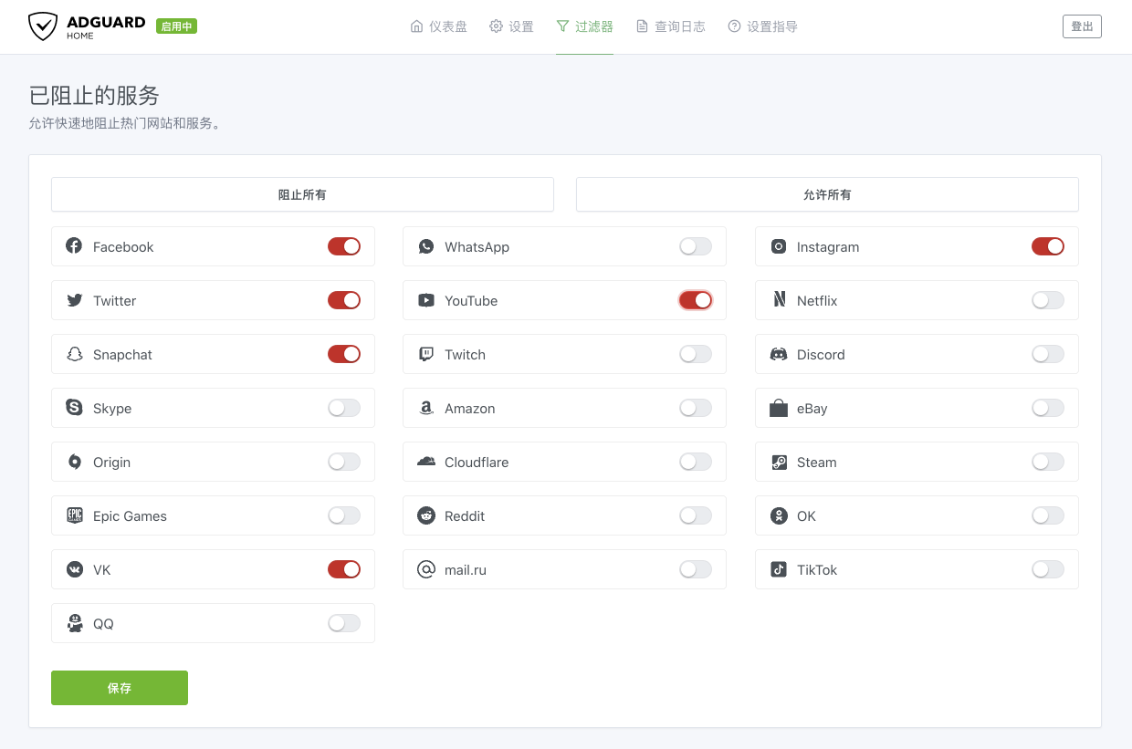Click the 启用中 status badge
Viewport: 1132px width, 749px height.
176,26
